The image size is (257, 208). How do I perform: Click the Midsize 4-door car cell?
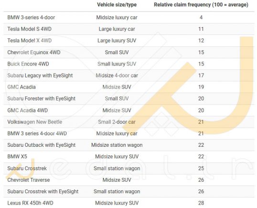tap(117, 76)
